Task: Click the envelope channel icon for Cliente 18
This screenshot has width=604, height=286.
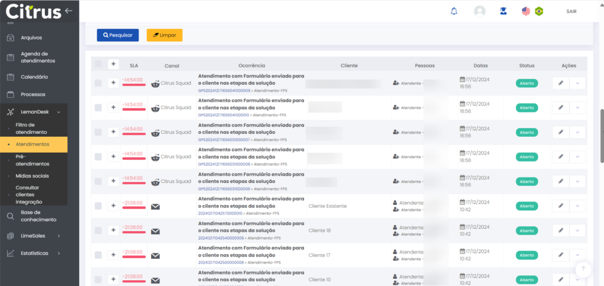Action: pos(156,231)
